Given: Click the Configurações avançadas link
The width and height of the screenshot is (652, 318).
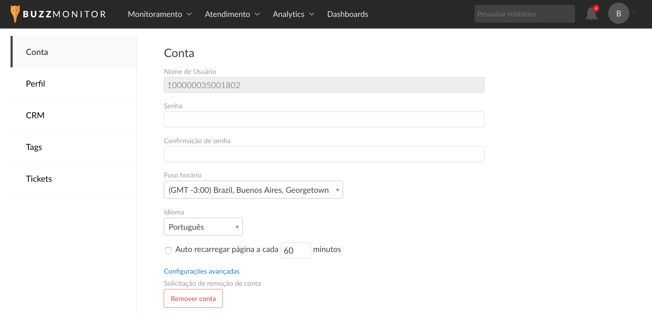Looking at the screenshot, I should pyautogui.click(x=202, y=271).
